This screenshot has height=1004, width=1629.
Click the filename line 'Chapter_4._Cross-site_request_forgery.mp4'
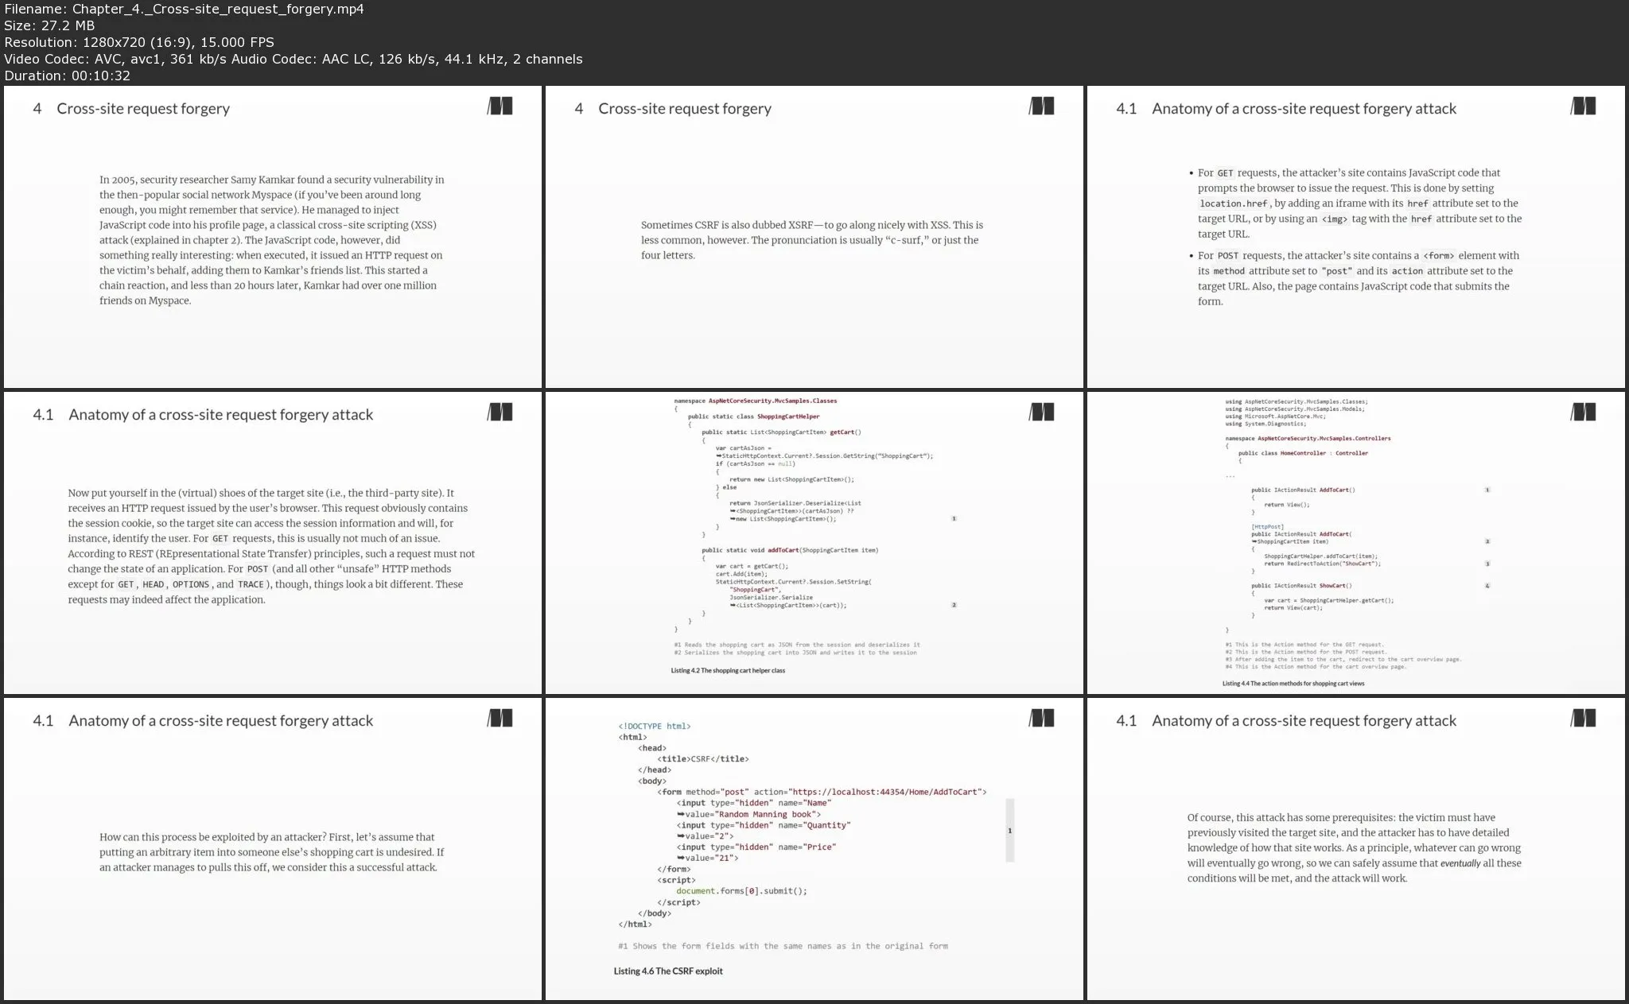184,9
